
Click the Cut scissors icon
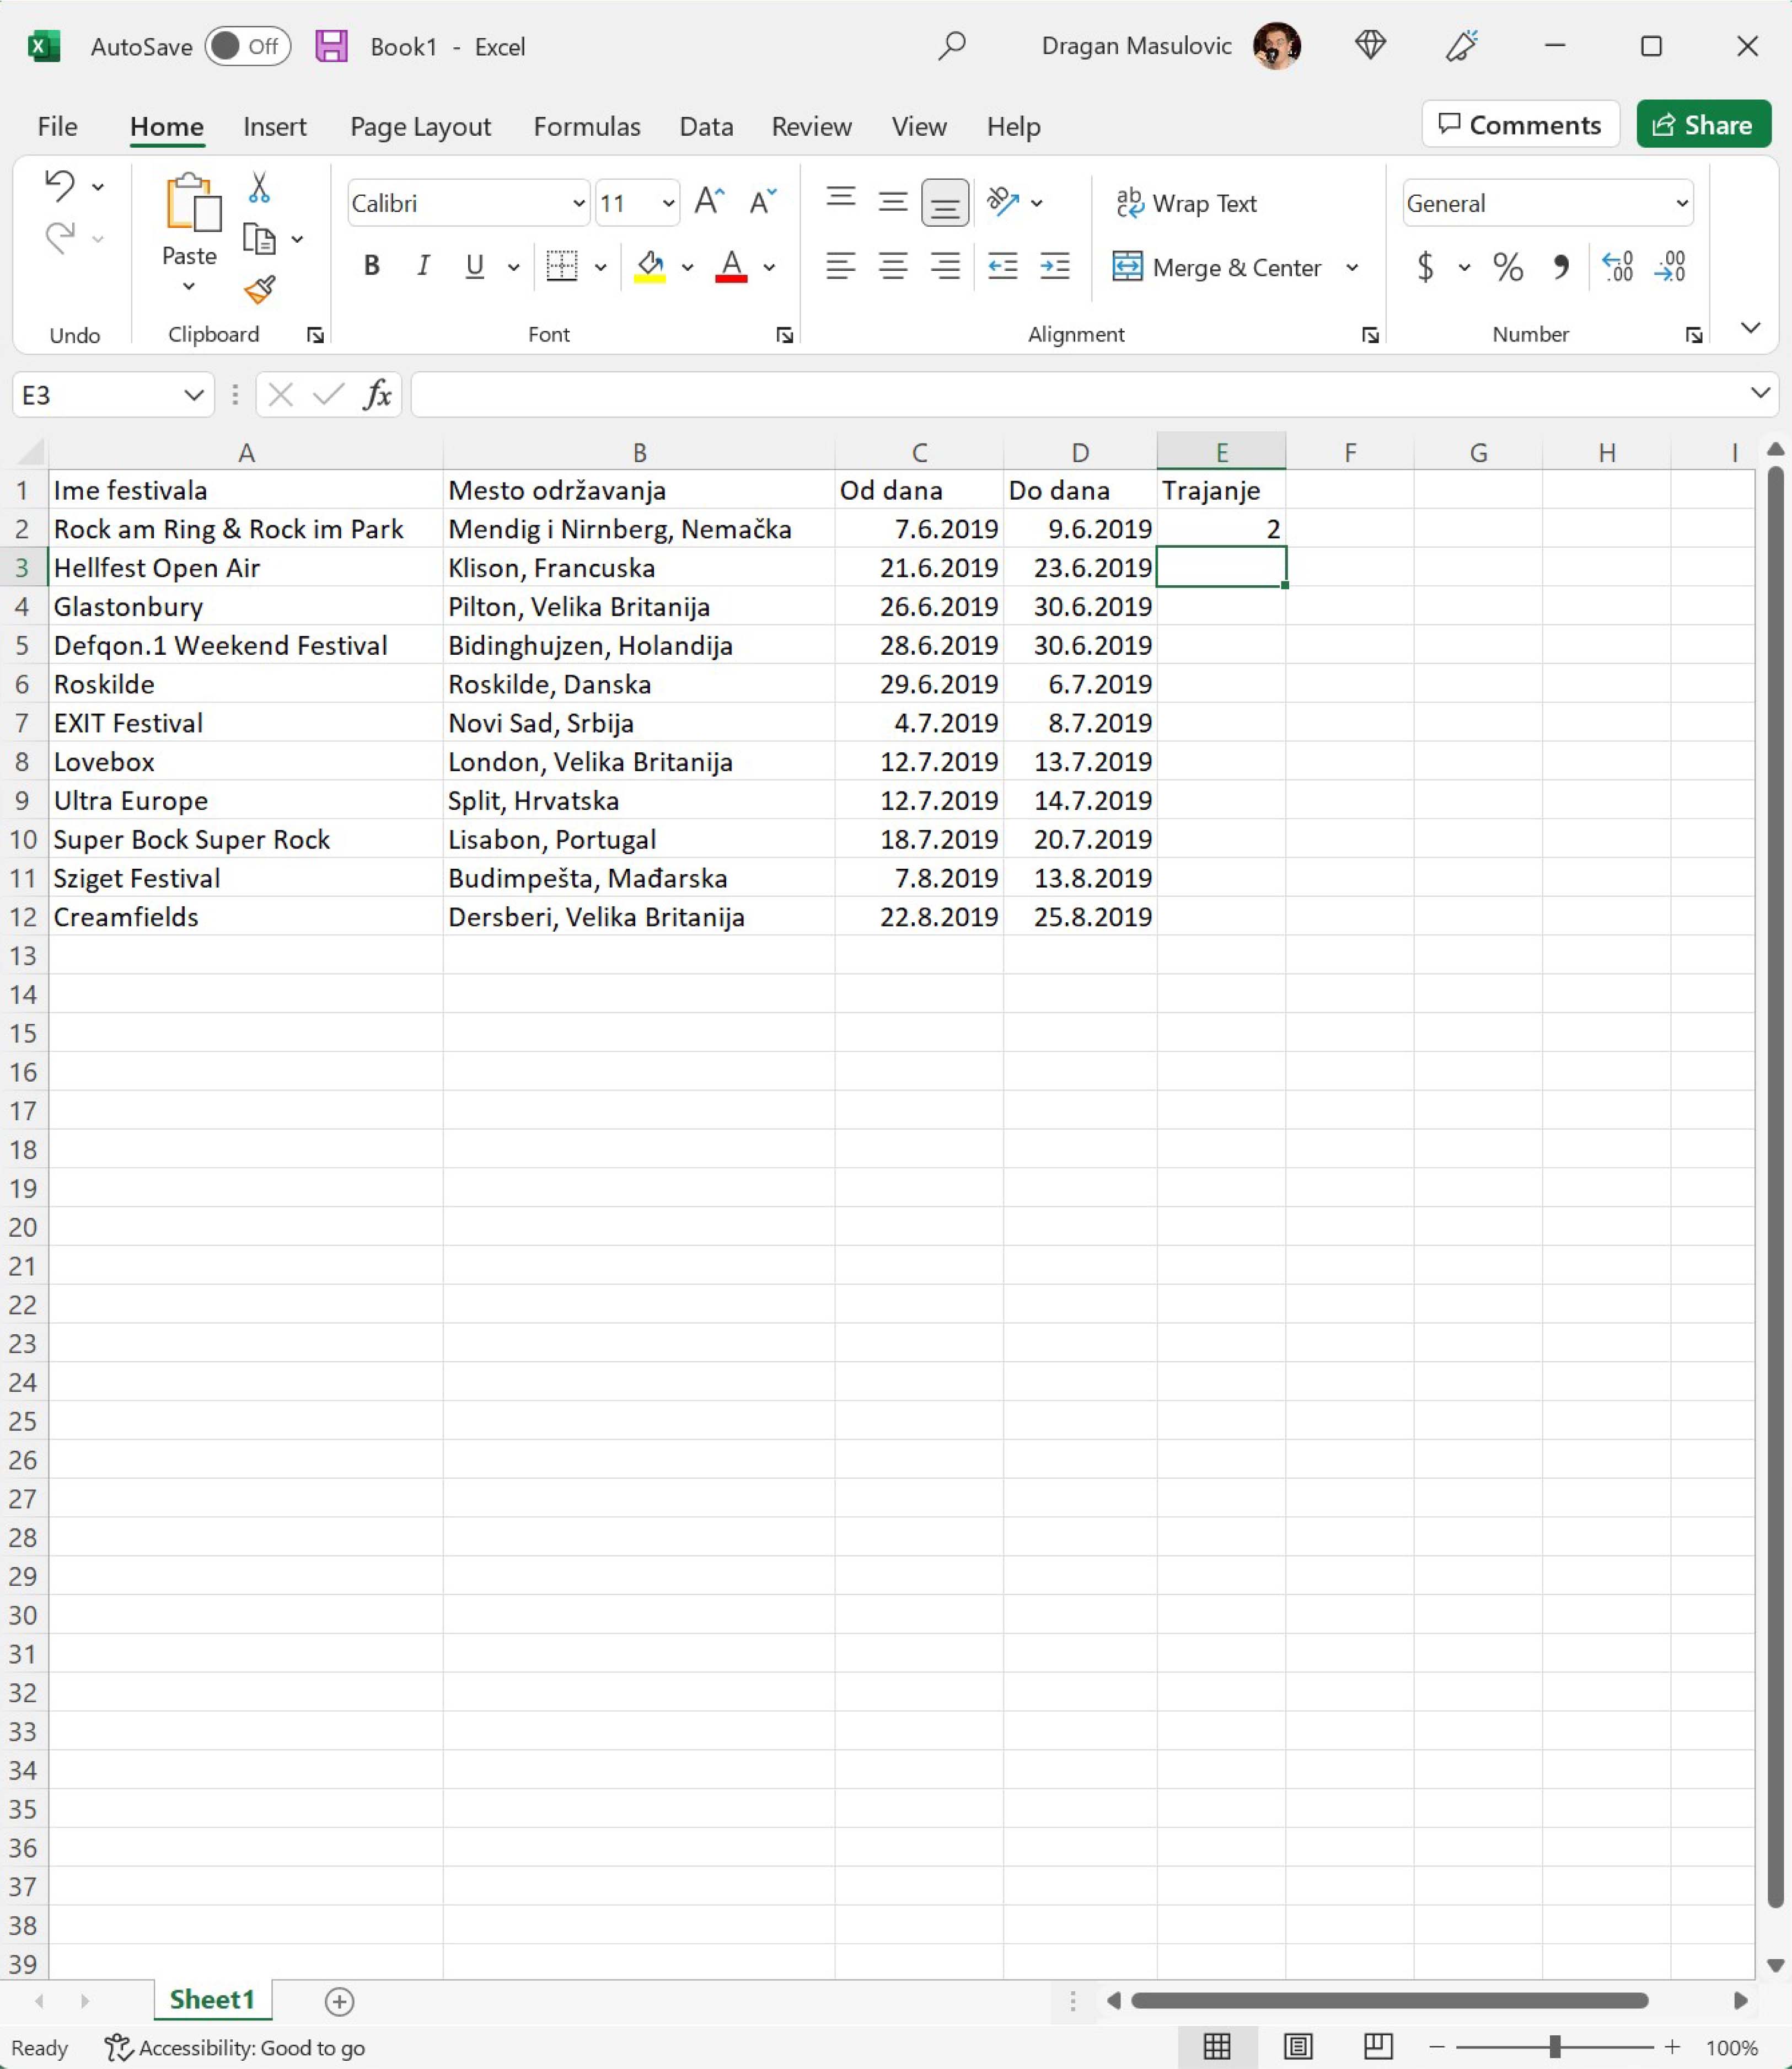pos(259,187)
